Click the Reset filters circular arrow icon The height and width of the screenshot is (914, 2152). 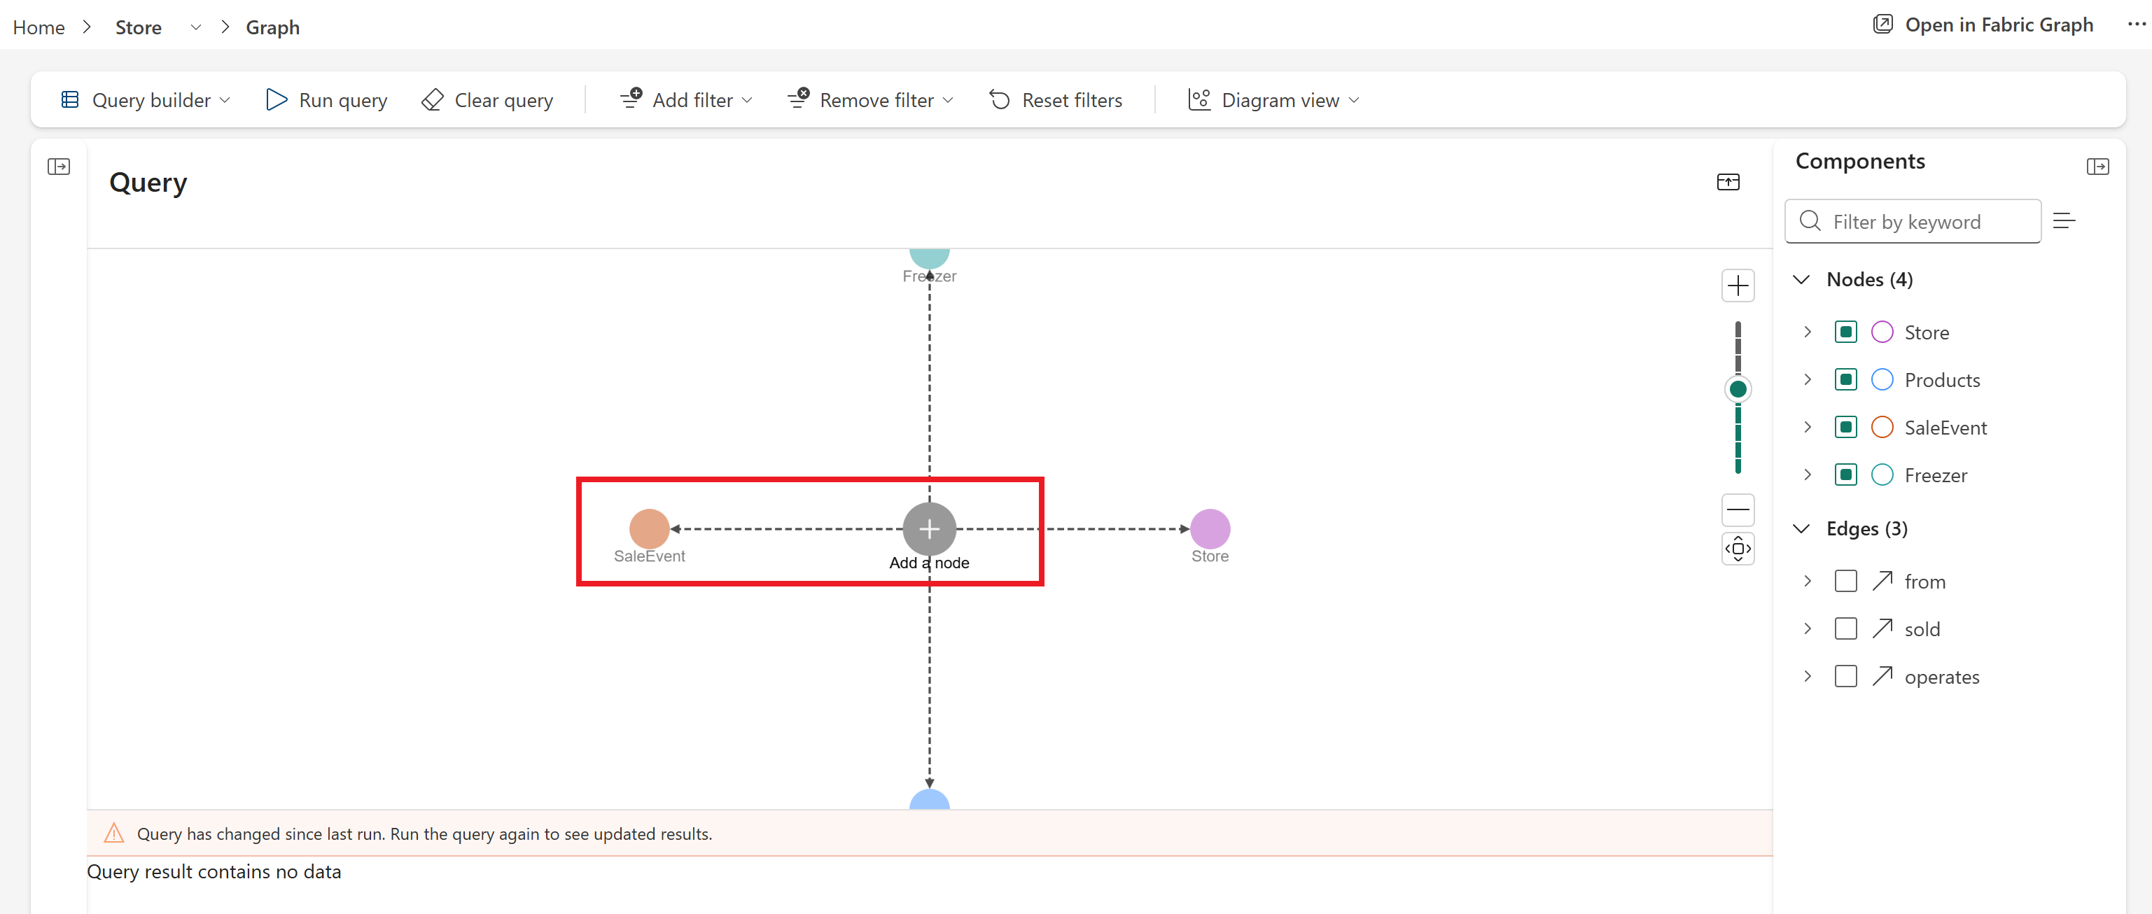click(1000, 100)
